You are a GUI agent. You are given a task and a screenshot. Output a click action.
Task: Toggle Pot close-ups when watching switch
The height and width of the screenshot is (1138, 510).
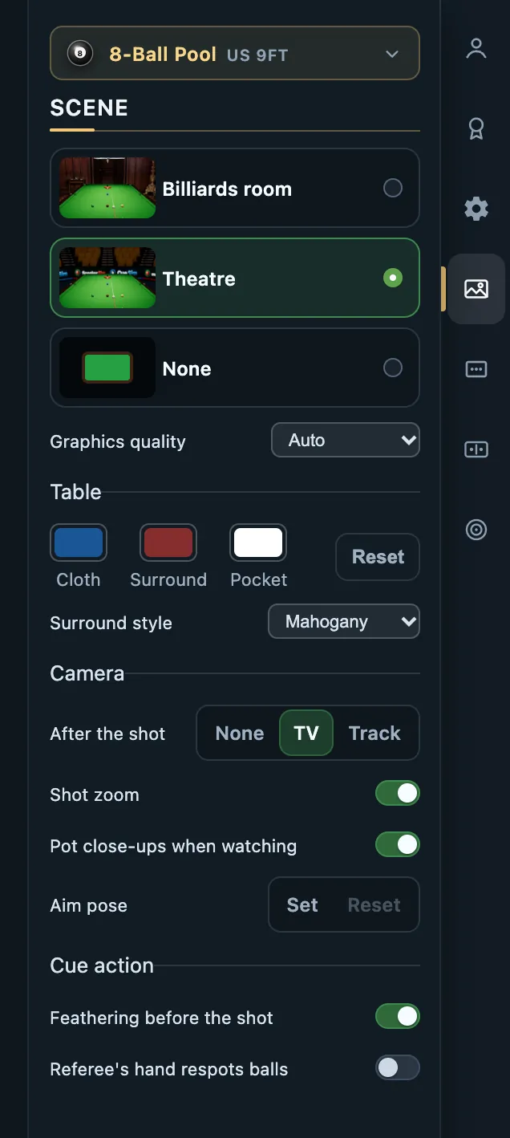pyautogui.click(x=398, y=844)
